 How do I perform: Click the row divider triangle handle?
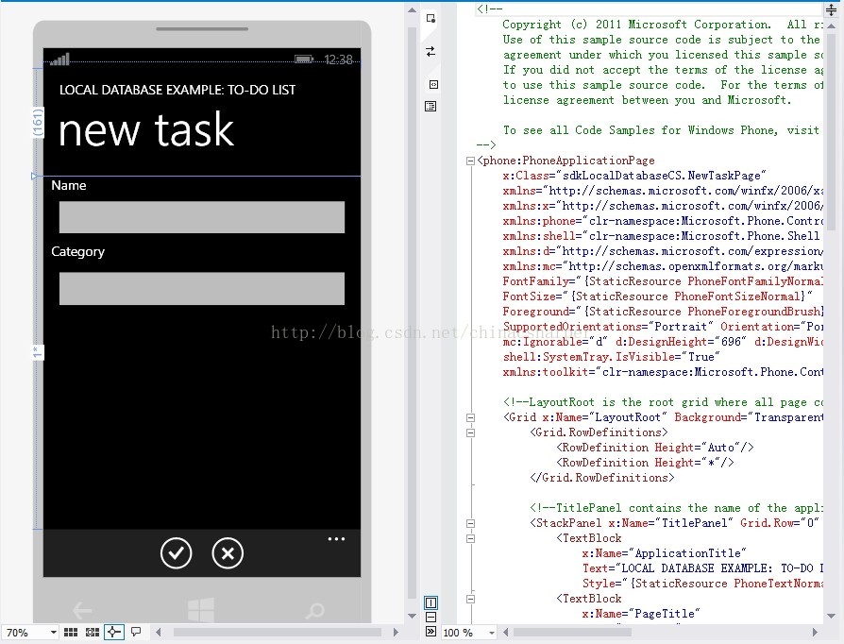tap(34, 176)
